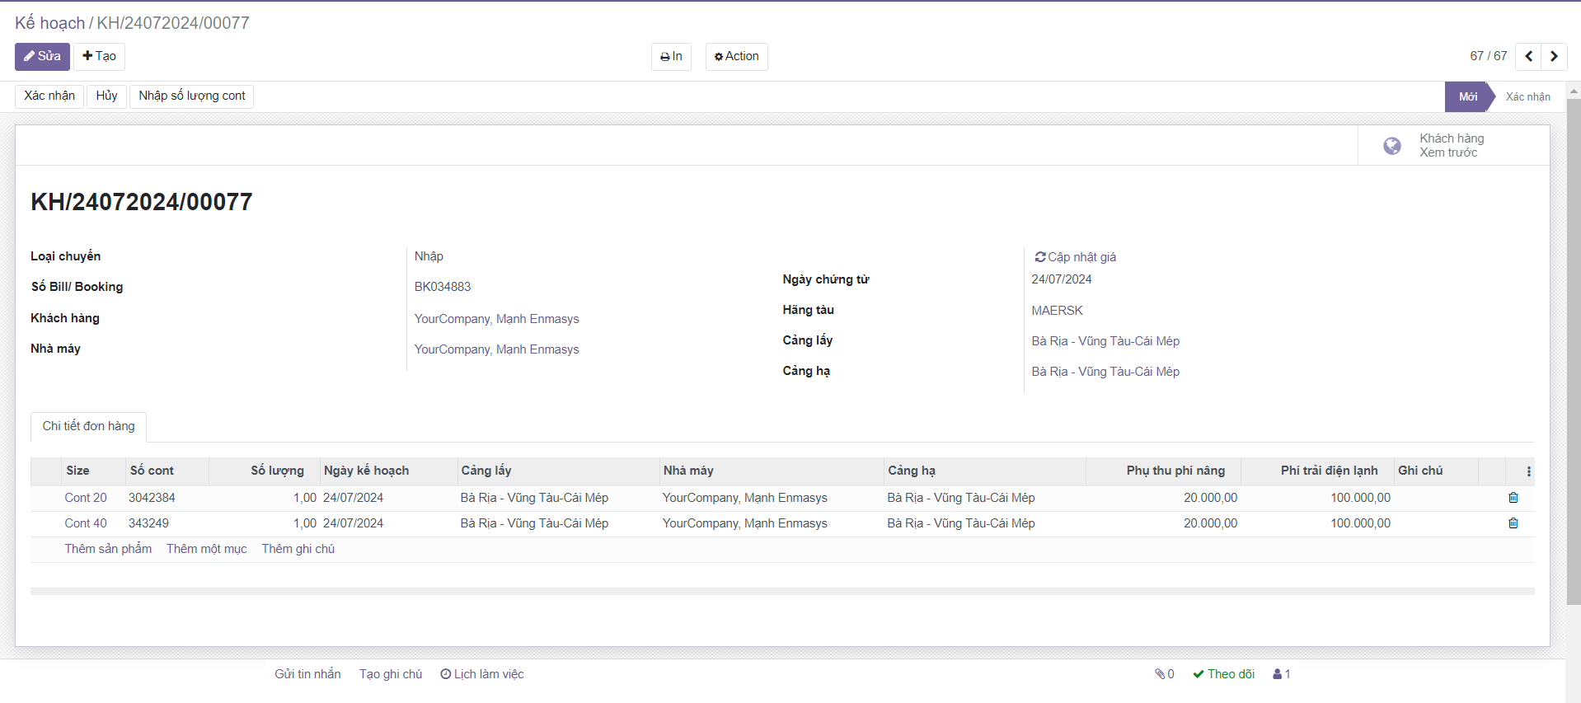
Task: Toggle the Theo dõi follow status
Action: [x=1223, y=674]
